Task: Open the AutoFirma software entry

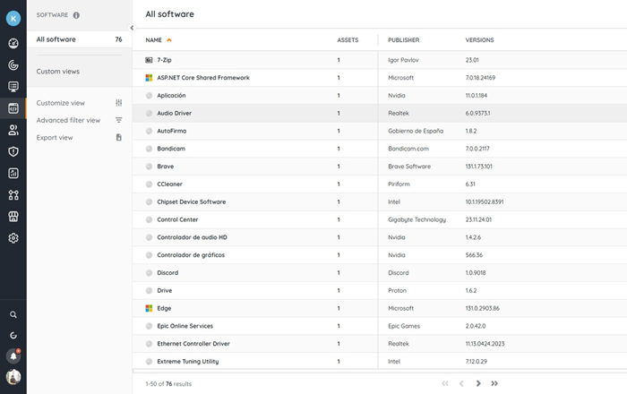Action: coord(172,131)
